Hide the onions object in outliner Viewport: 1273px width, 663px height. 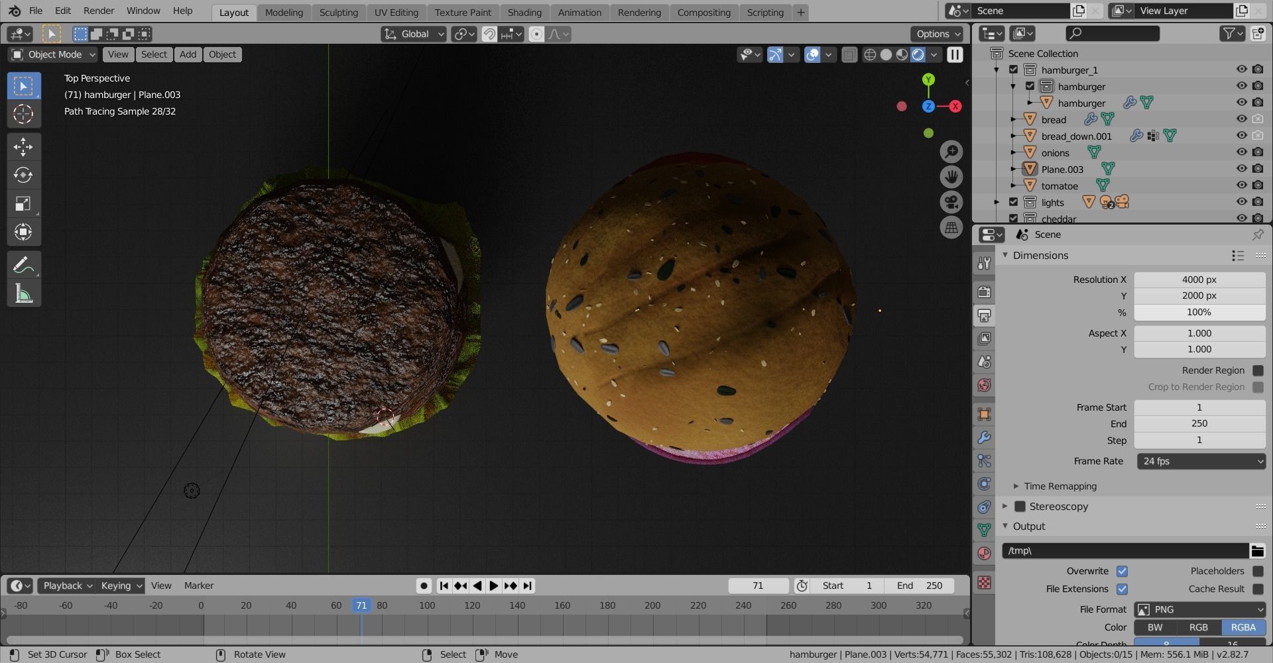click(x=1241, y=152)
